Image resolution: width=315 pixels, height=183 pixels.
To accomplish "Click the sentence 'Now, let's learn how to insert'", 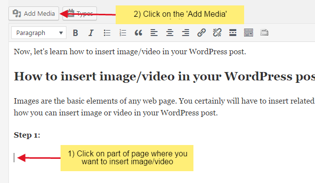I will pos(130,52).
